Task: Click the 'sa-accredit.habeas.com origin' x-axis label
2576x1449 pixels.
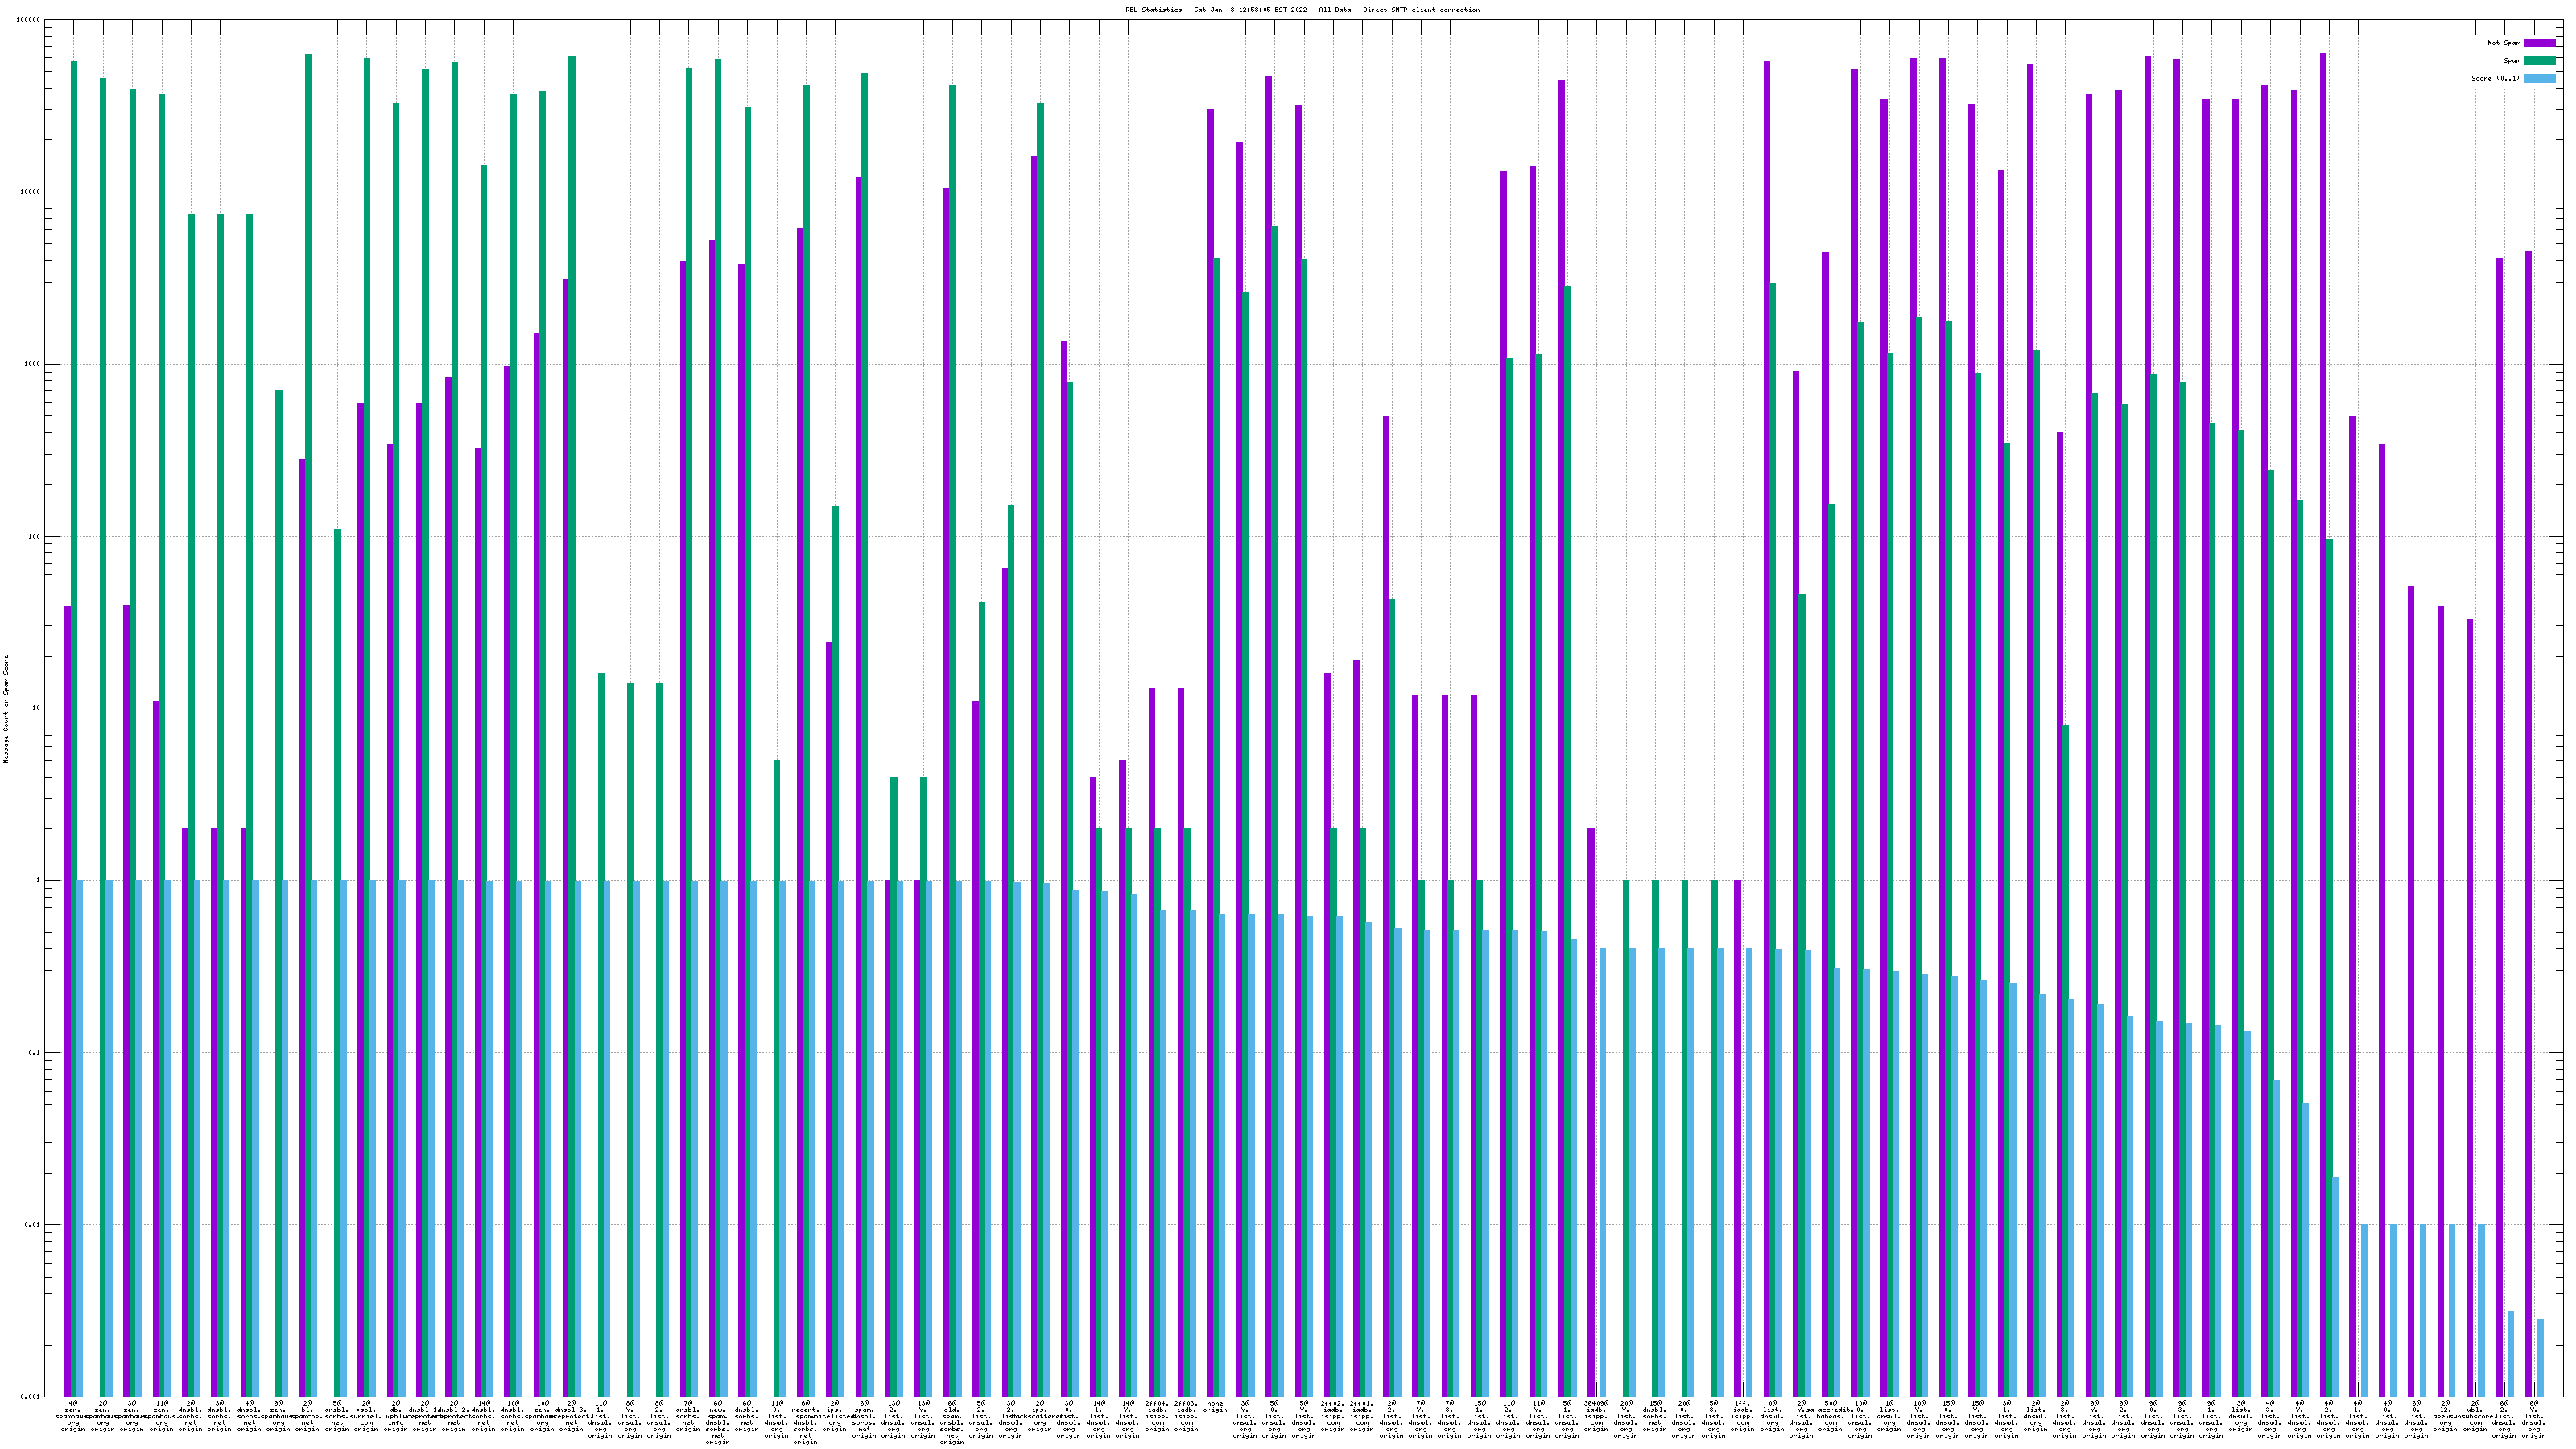Action: [x=1831, y=1416]
